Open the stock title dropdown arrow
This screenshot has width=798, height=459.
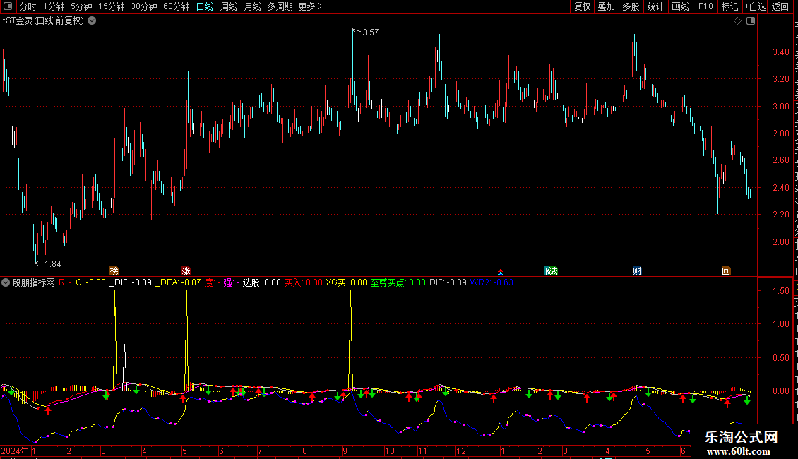(92, 21)
